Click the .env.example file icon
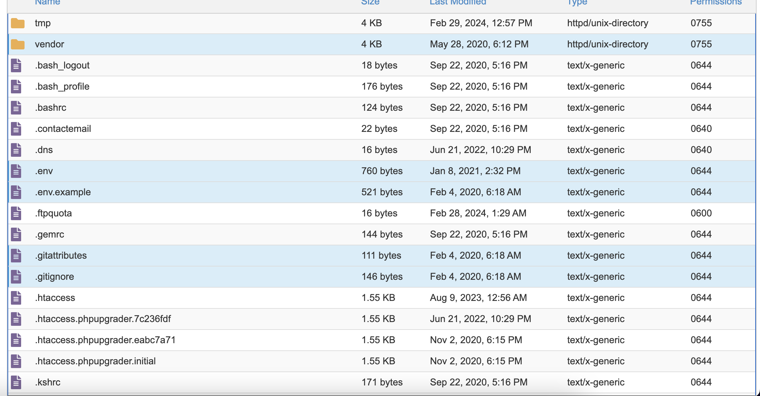 (16, 192)
